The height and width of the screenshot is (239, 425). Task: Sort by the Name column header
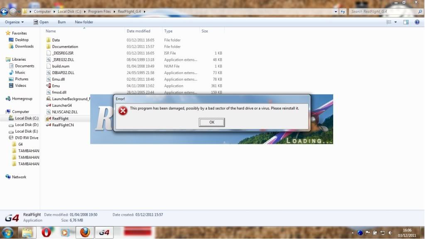tap(51, 31)
